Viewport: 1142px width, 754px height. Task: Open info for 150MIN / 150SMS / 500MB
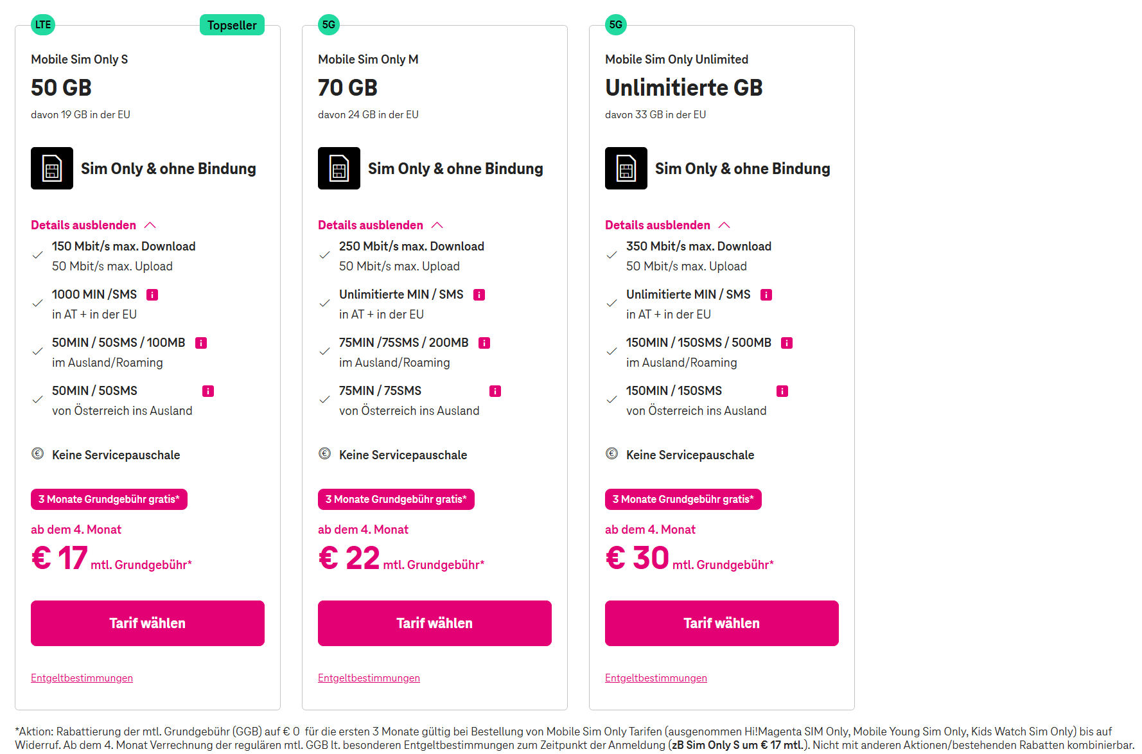(x=786, y=343)
